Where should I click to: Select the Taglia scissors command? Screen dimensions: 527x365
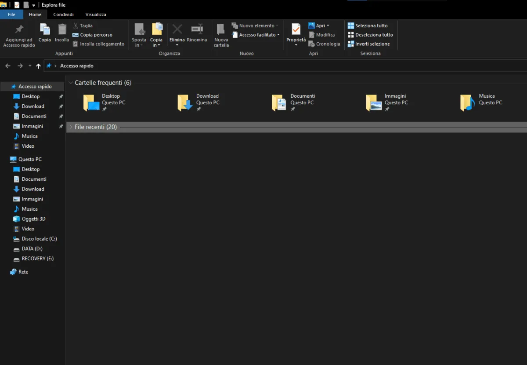(x=83, y=26)
